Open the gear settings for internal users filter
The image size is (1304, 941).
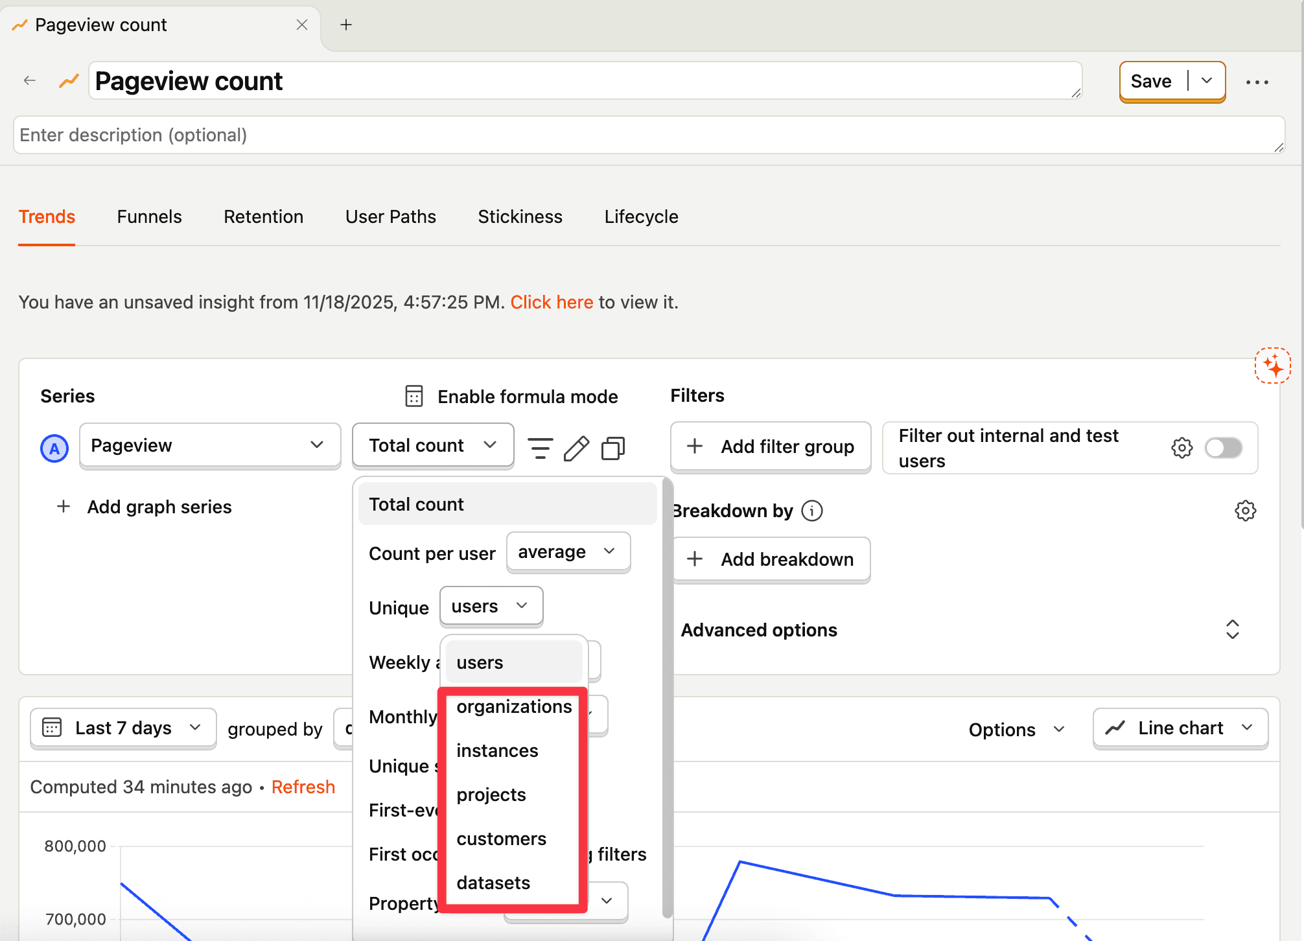pyautogui.click(x=1182, y=447)
